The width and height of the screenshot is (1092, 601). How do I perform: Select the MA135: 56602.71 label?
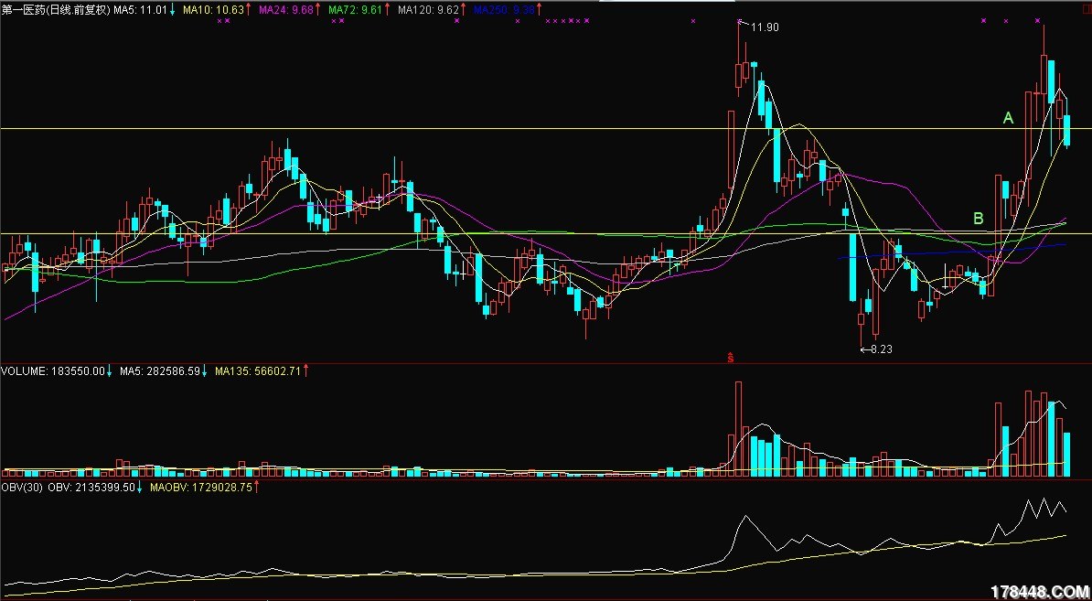tap(258, 371)
